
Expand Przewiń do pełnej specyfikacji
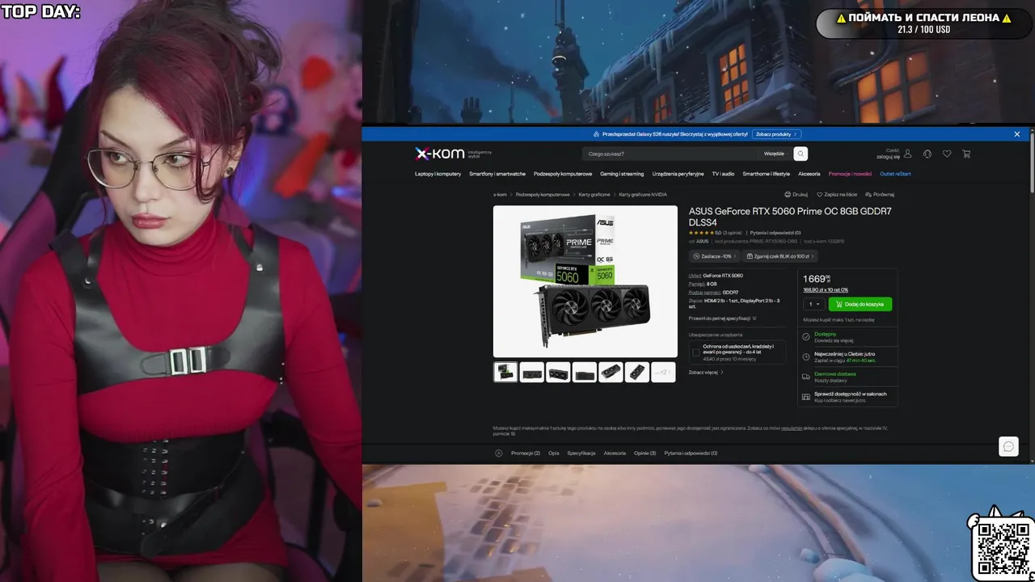(723, 318)
